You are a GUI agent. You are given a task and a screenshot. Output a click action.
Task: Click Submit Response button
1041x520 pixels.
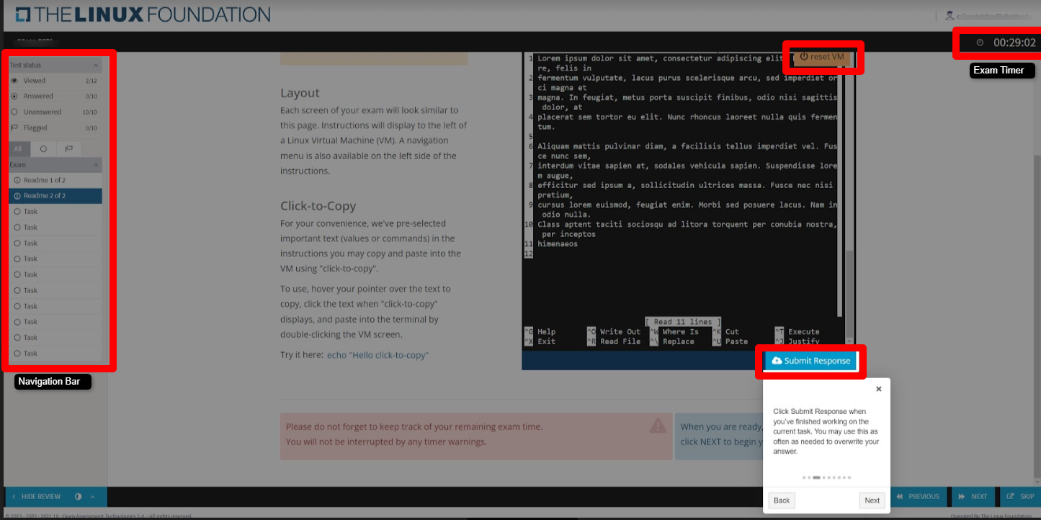click(810, 361)
